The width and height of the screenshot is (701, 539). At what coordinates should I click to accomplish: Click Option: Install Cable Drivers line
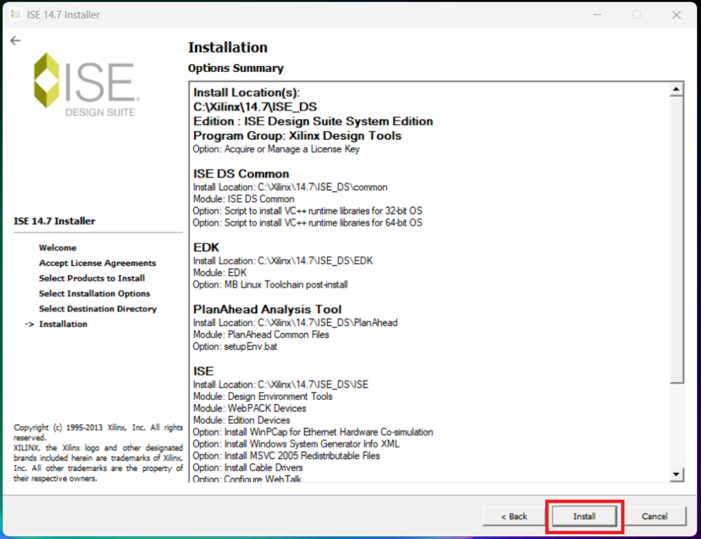(x=248, y=468)
